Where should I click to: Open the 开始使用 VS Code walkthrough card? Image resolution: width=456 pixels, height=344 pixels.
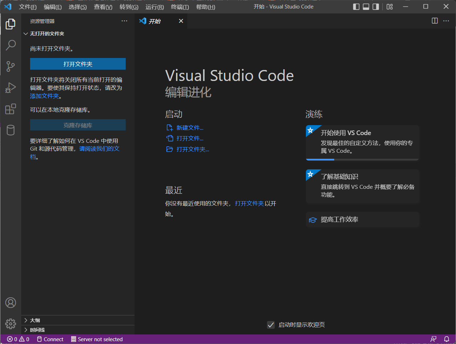363,143
